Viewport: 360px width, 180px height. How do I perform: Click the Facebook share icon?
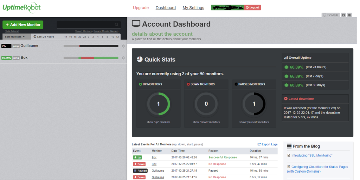click(x=350, y=15)
